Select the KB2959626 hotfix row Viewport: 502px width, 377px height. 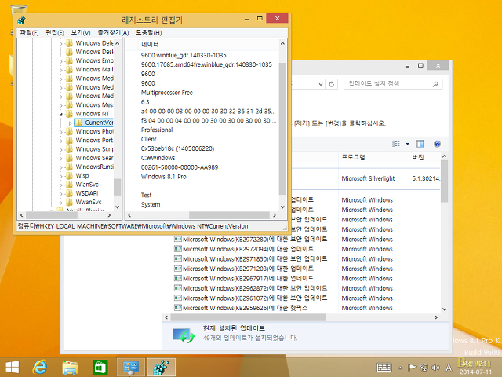coord(241,308)
